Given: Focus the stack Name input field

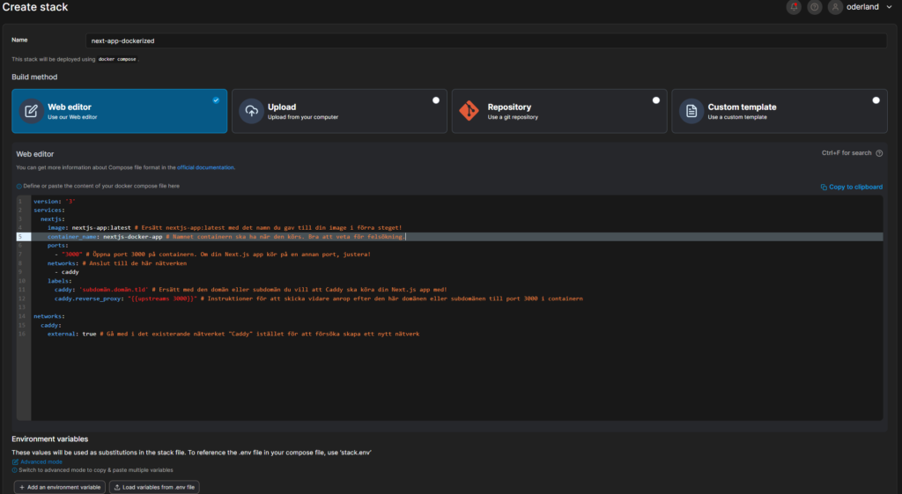Looking at the screenshot, I should tap(487, 41).
